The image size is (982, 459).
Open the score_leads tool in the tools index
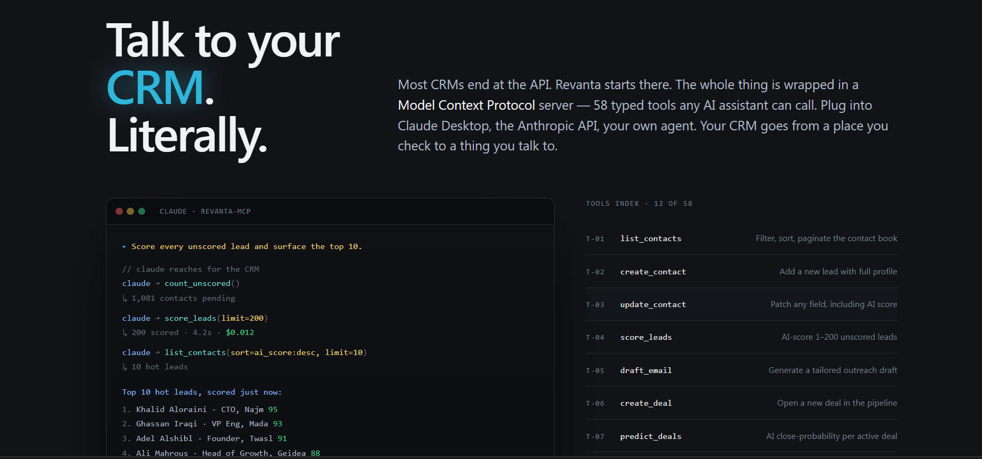coord(741,337)
